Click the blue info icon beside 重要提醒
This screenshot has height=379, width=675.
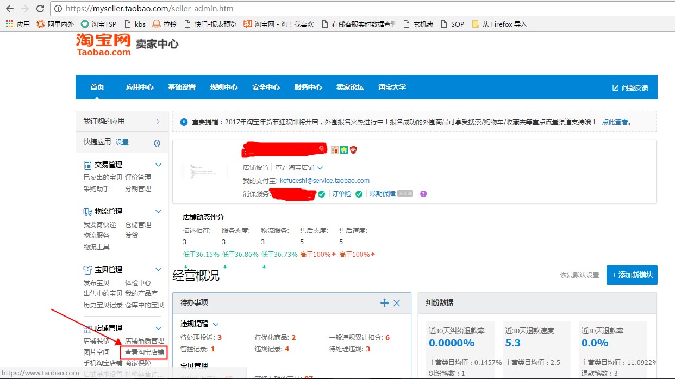[184, 122]
